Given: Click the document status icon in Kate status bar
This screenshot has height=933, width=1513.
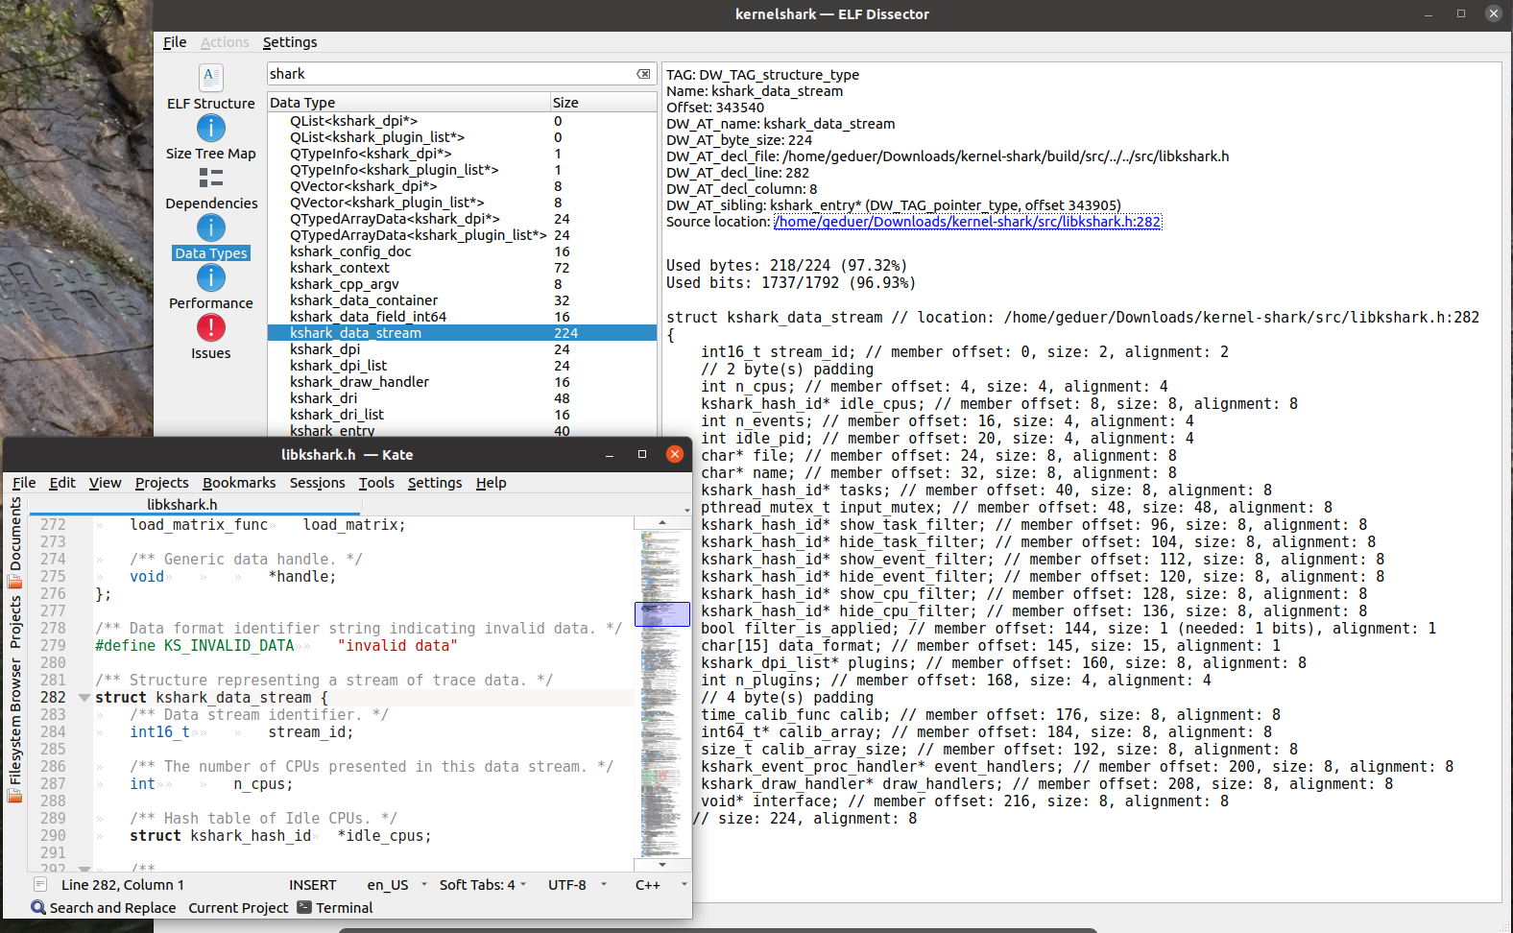Looking at the screenshot, I should pos(40,884).
